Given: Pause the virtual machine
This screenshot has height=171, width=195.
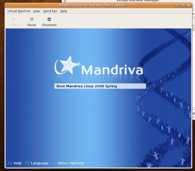Looking at the screenshot, I should [x=32, y=22].
